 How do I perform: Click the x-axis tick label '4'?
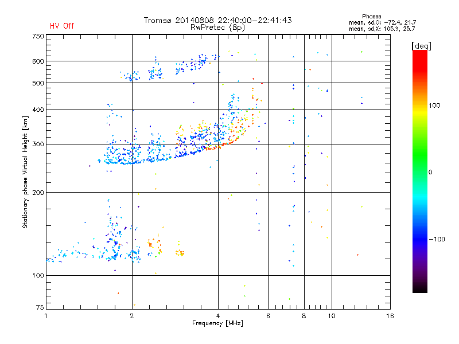[218, 316]
